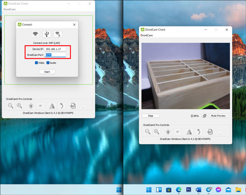The image size is (246, 195).
Task: Open Windows Start menu on right taskbar
Action: 149,190
